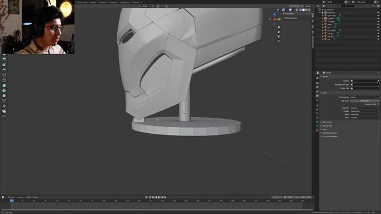Hide the Lip object in viewport
This screenshot has height=214, width=381.
coord(379,39)
